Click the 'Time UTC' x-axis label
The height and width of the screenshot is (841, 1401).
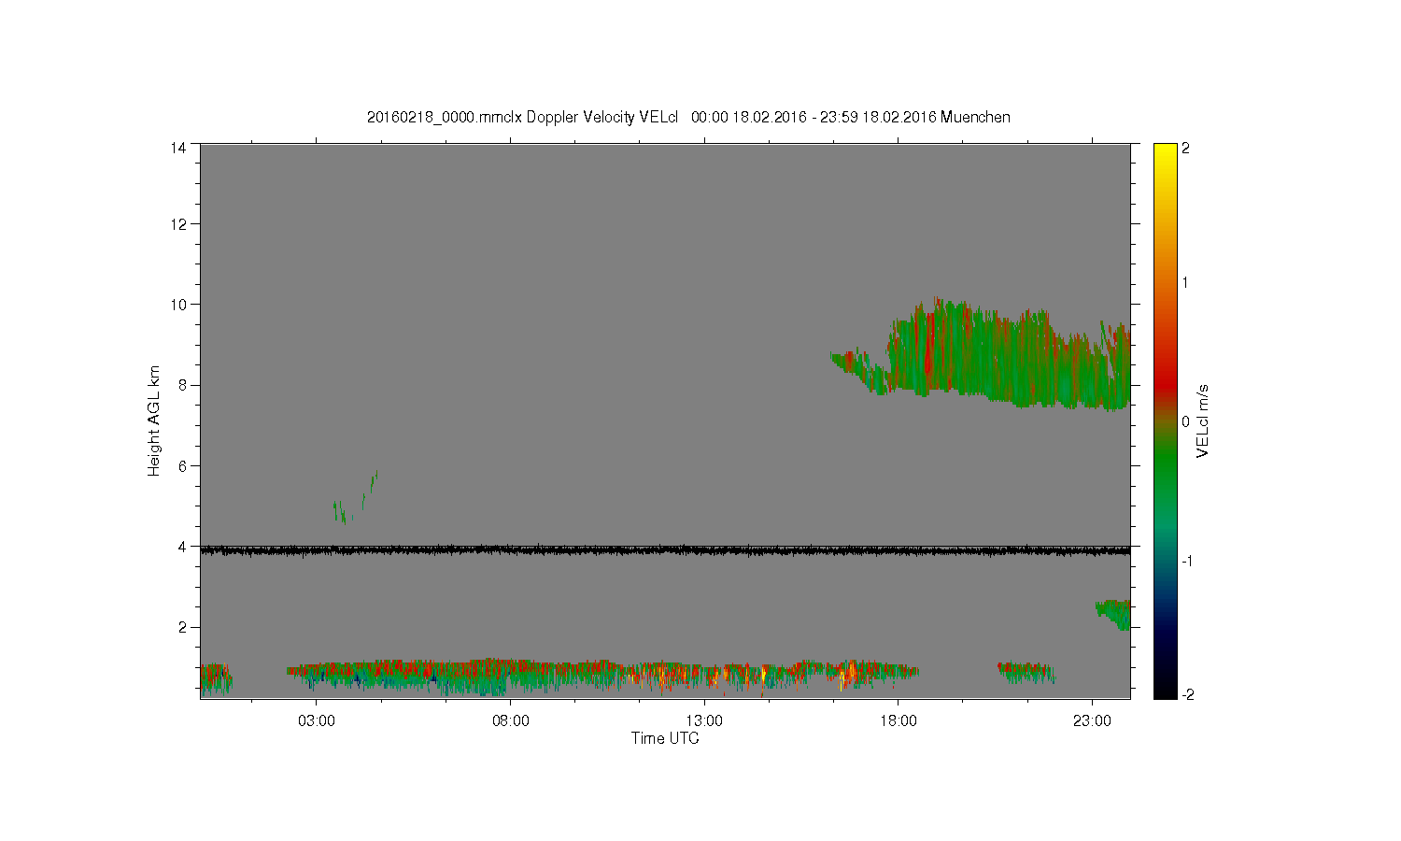pyautogui.click(x=664, y=738)
